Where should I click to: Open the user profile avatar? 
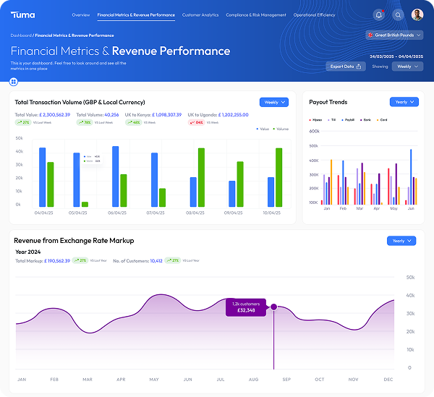[417, 14]
